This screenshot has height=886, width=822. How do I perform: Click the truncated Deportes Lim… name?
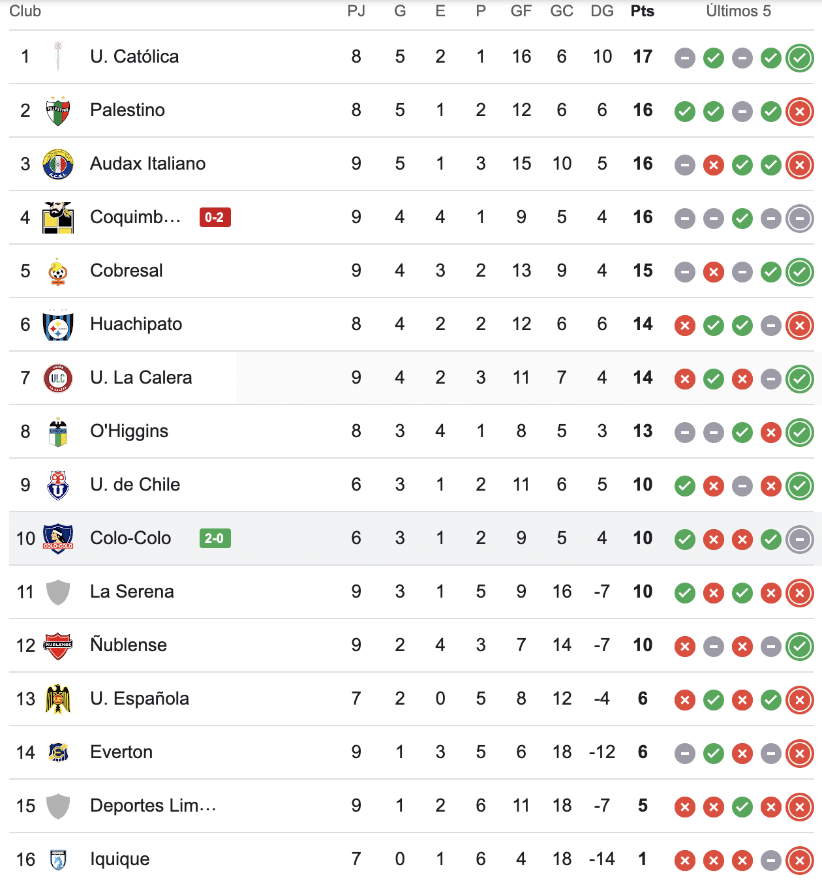point(154,806)
